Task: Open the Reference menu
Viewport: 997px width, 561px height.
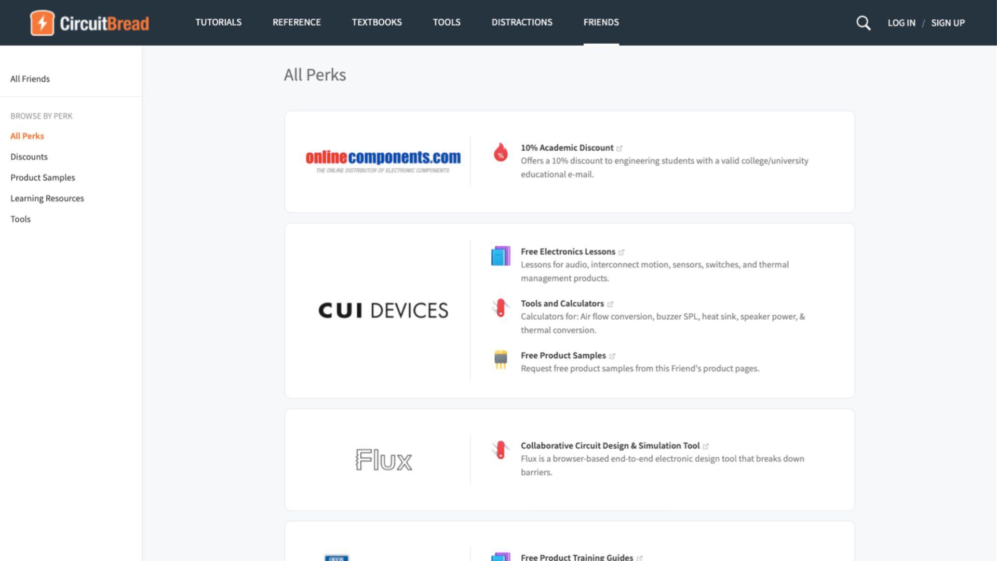Action: click(297, 22)
